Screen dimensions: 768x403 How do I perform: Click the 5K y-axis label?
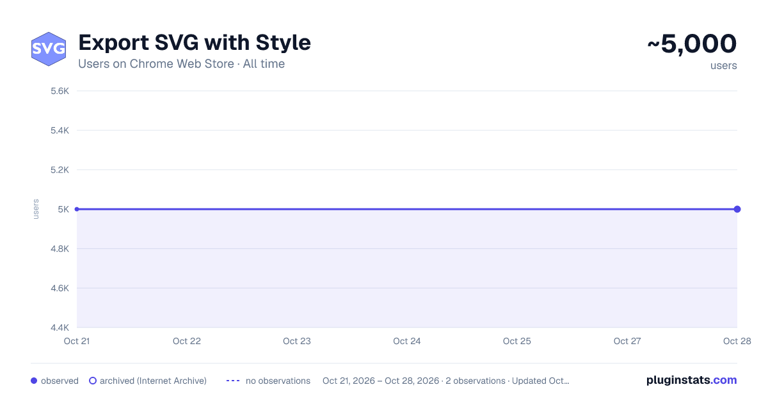63,209
